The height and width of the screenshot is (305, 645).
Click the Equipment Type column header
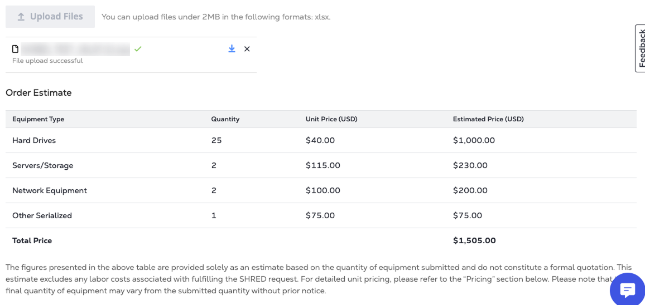click(38, 119)
